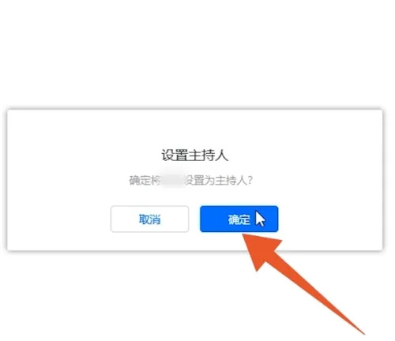395x341 pixels.
Task: Click the question mark ending the message
Action: (250, 181)
